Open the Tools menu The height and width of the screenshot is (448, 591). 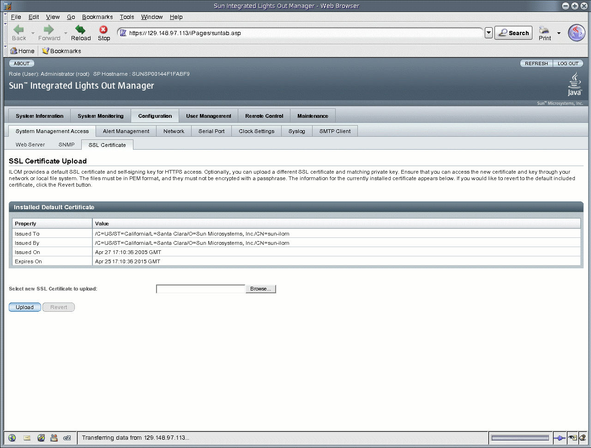[x=127, y=17]
